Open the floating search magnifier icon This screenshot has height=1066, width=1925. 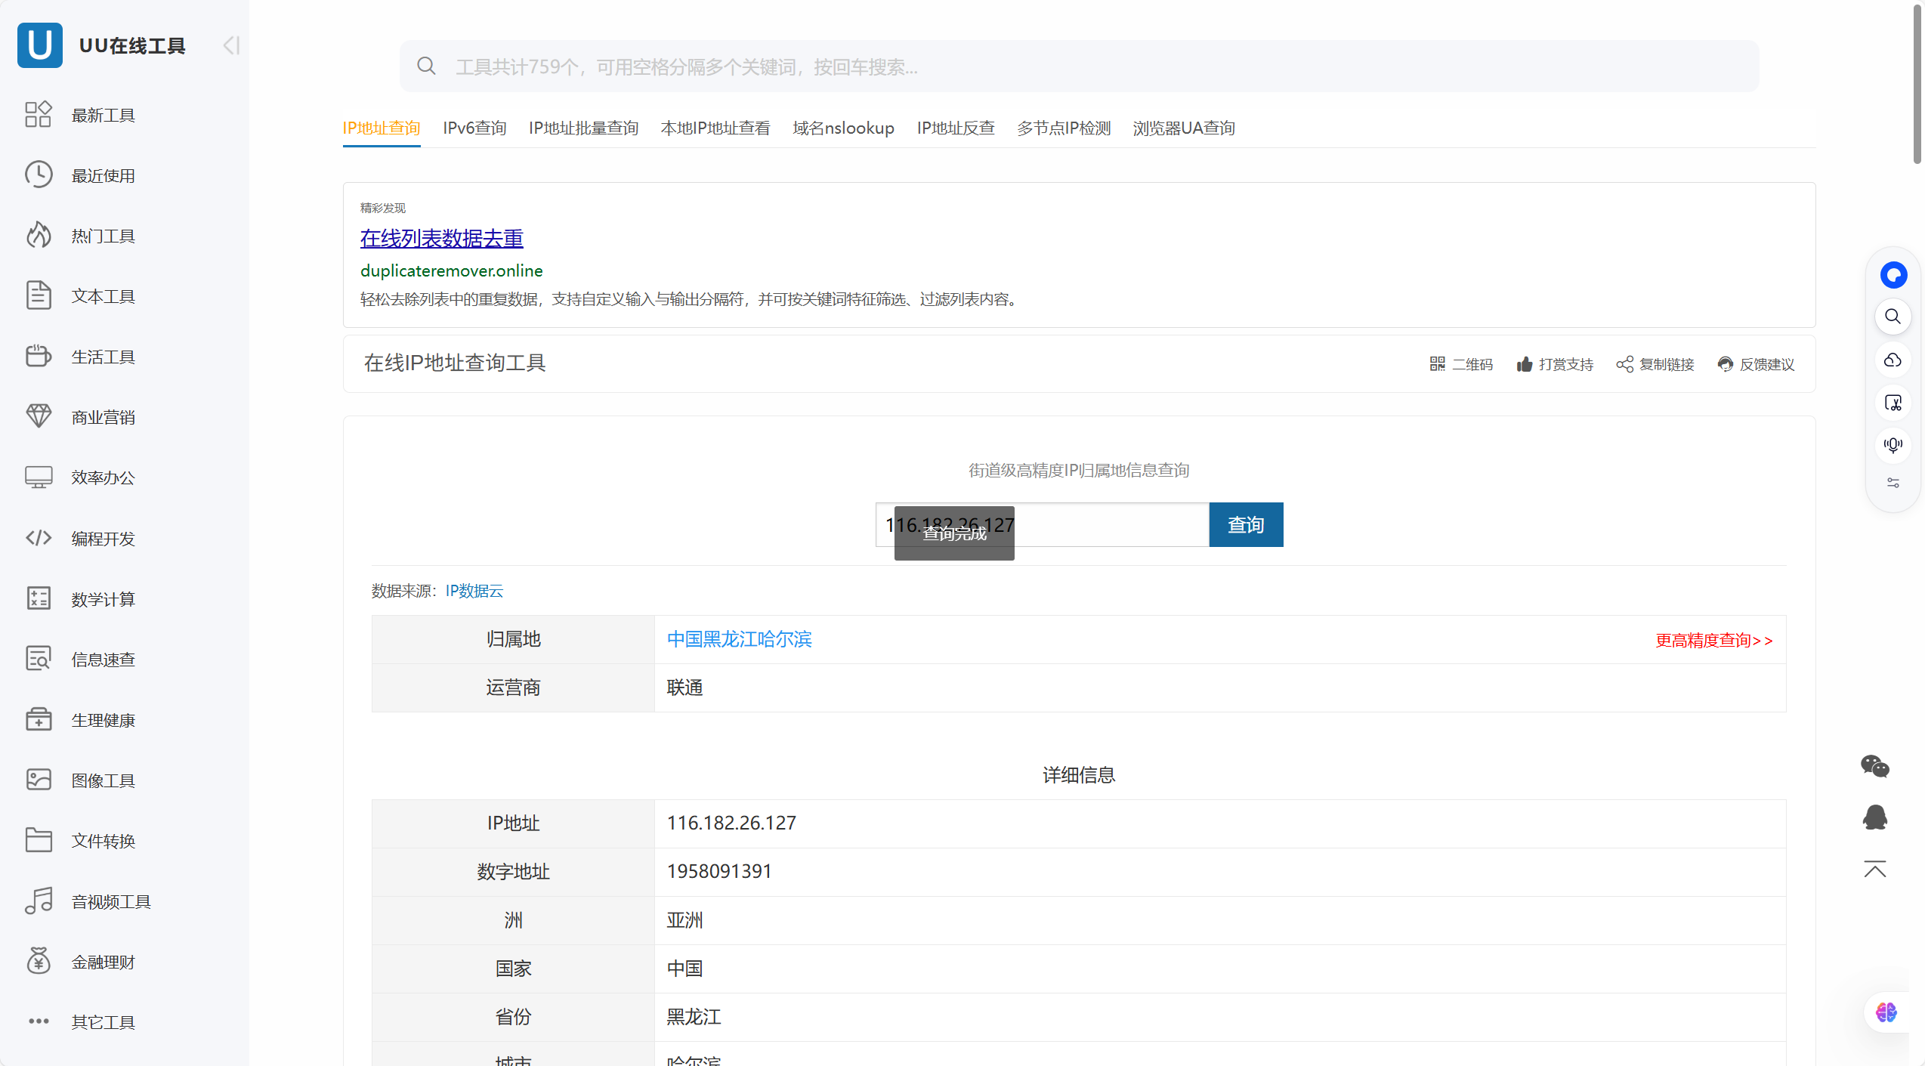pyautogui.click(x=1893, y=317)
